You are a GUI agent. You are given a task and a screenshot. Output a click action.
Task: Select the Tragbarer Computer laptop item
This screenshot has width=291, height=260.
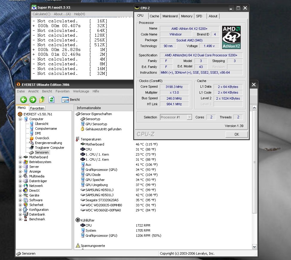49,148
